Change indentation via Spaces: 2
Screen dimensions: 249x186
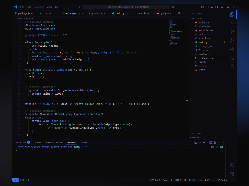pos(168,180)
